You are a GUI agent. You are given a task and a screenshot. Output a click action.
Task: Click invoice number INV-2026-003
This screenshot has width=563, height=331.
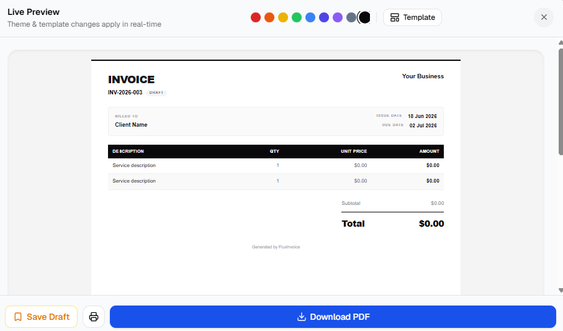[x=125, y=93]
